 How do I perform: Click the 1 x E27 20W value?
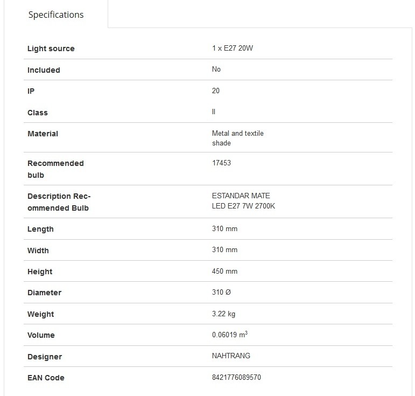233,48
